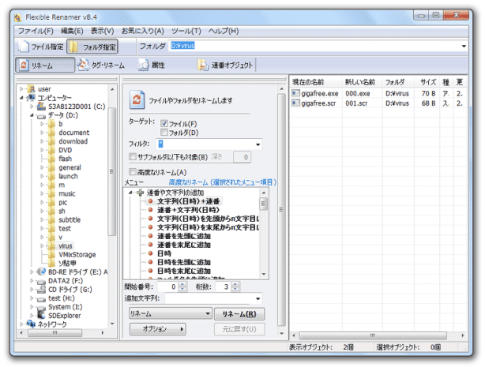Enable サブフォルダ以下も対象(B) checkbox
The height and width of the screenshot is (367, 485).
133,157
